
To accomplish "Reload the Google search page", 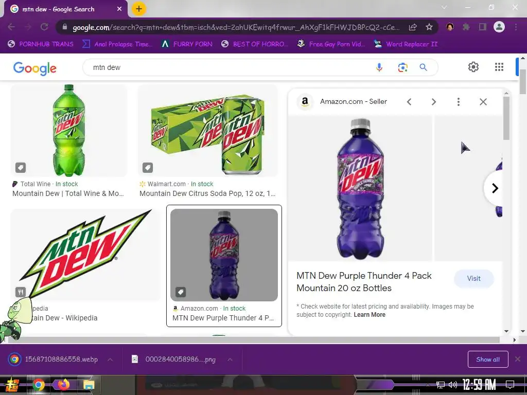I will tap(44, 27).
